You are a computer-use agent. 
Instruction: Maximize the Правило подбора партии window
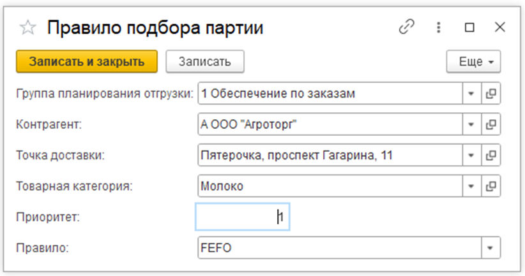[469, 27]
